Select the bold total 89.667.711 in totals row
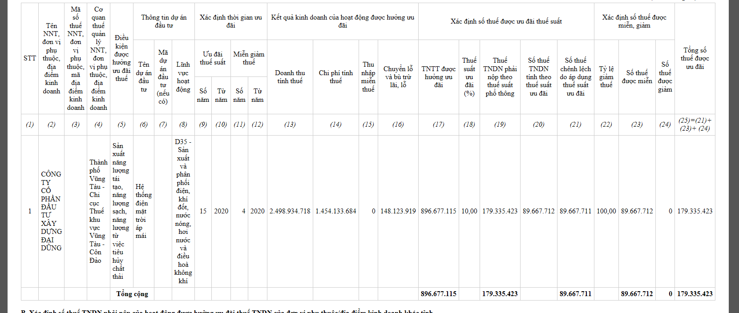 pos(575,294)
